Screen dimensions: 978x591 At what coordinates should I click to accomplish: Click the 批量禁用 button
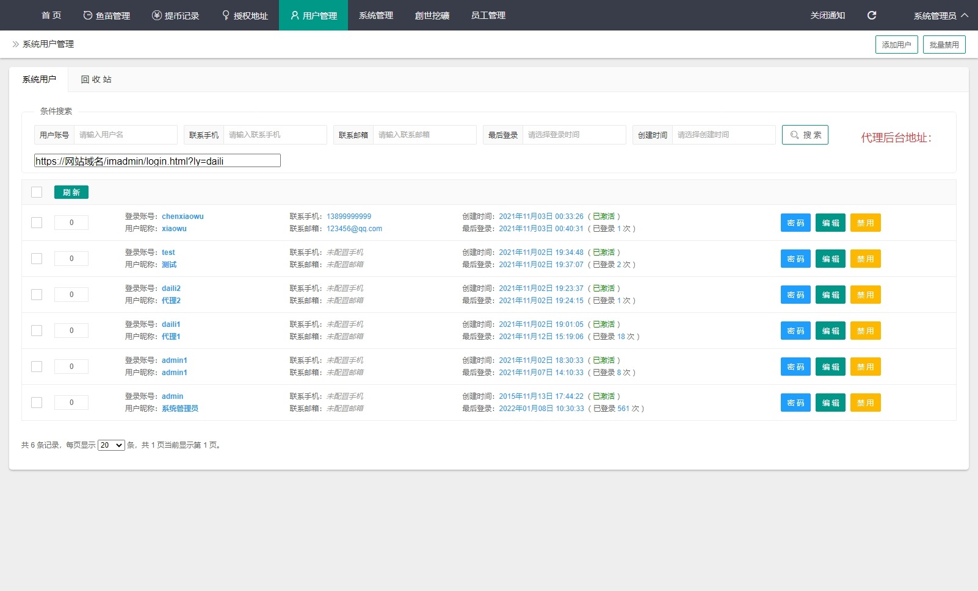(944, 45)
